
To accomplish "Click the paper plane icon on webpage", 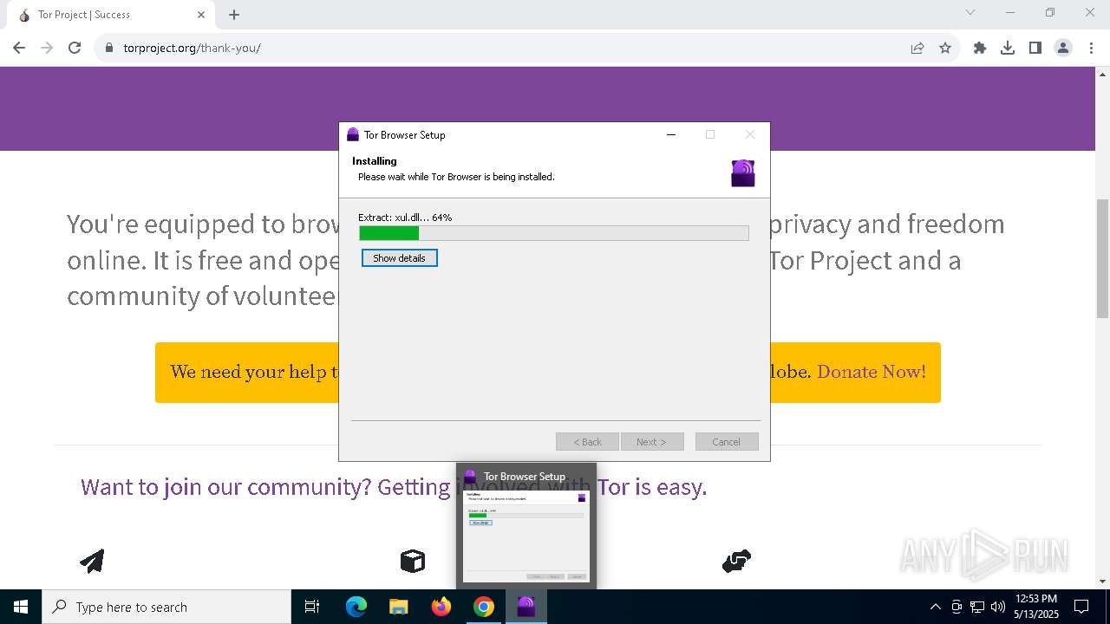I will tap(92, 561).
